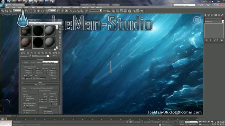The width and height of the screenshot is (225, 126).
Task: Open the Mapping type dropdown
Action: (50, 62)
